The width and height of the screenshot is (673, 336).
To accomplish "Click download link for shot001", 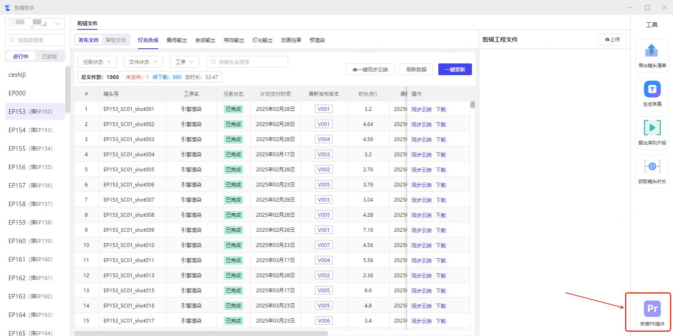I will click(440, 109).
